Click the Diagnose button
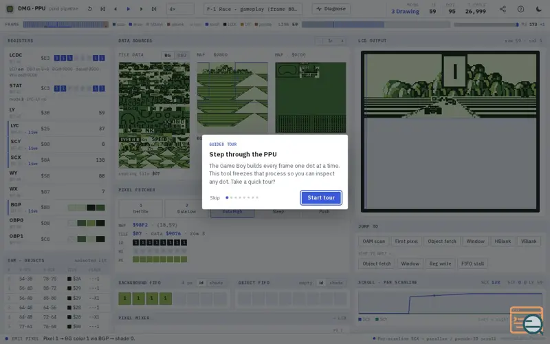The image size is (550, 344). (x=331, y=9)
